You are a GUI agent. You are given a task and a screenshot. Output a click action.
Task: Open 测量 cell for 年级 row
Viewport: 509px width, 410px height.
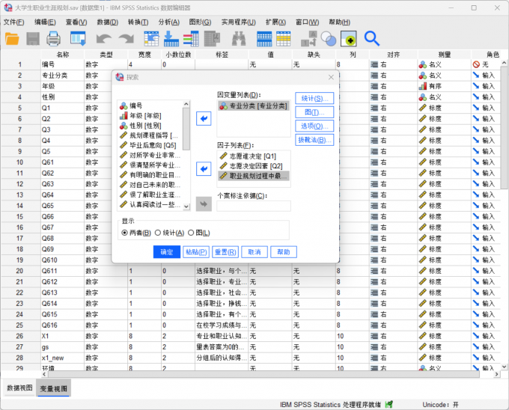444,86
